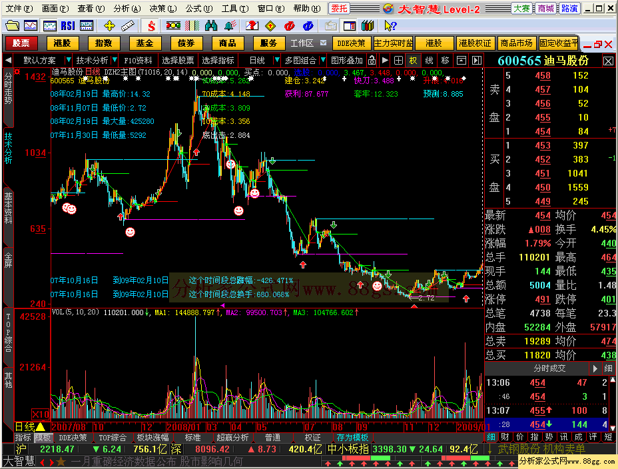The width and height of the screenshot is (618, 469).
Task: Toggle the 线 line drawing button
Action: pyautogui.click(x=430, y=61)
